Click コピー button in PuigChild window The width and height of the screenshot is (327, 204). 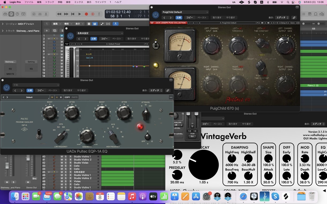click(x=189, y=18)
